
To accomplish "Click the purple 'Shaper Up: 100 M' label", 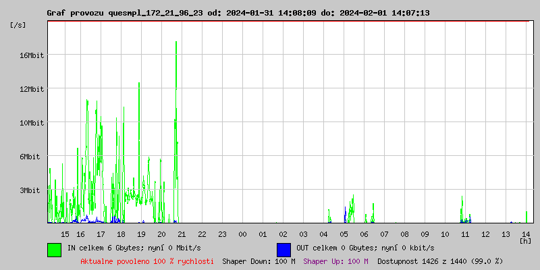I will (335, 261).
